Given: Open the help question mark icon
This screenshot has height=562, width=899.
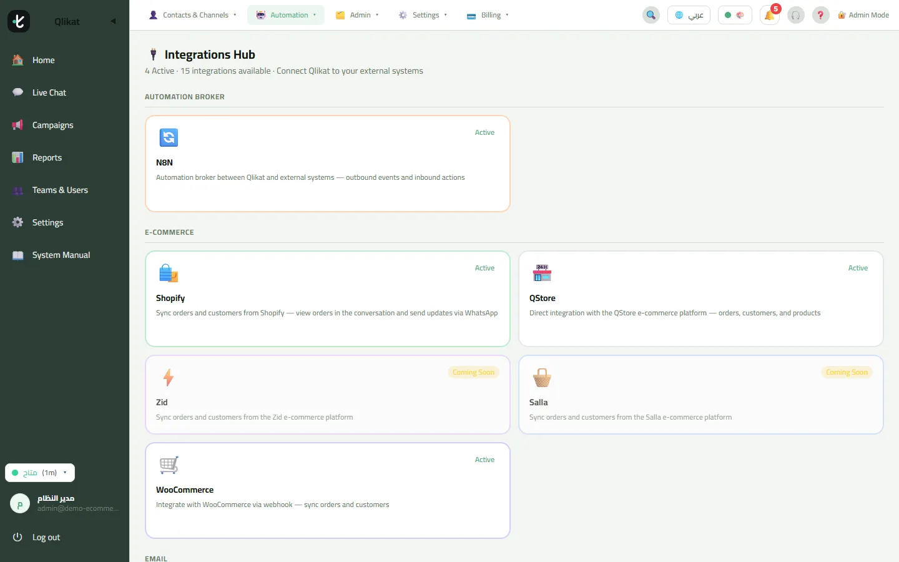Looking at the screenshot, I should [x=821, y=15].
